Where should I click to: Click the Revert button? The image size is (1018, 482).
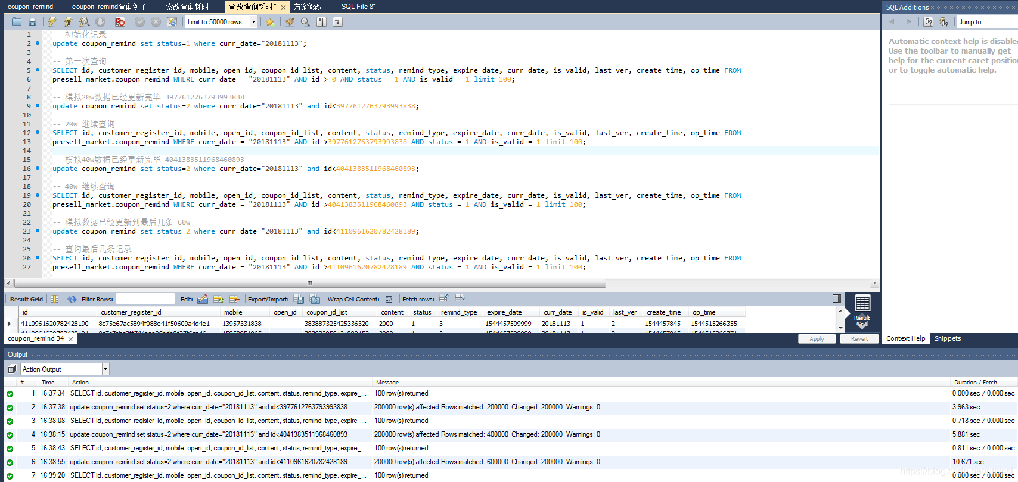pyautogui.click(x=859, y=338)
